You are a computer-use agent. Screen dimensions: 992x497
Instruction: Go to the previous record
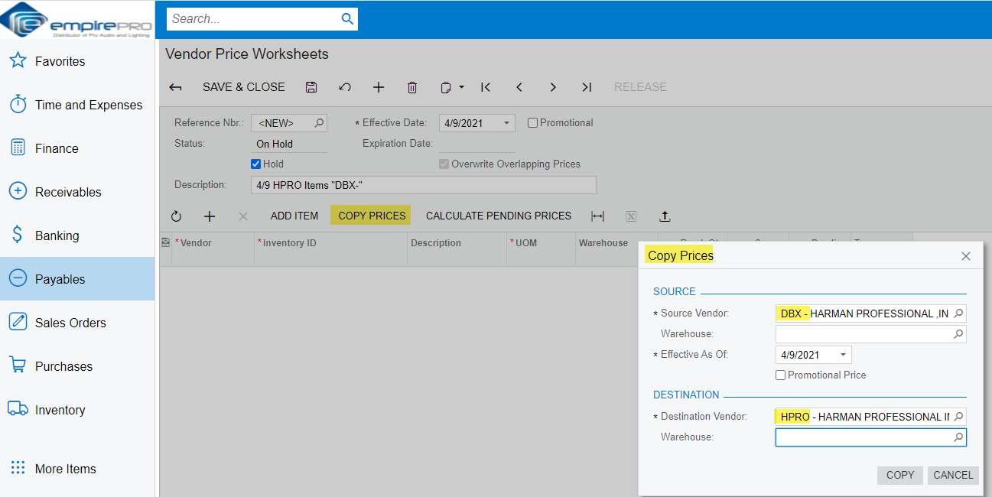tap(519, 87)
